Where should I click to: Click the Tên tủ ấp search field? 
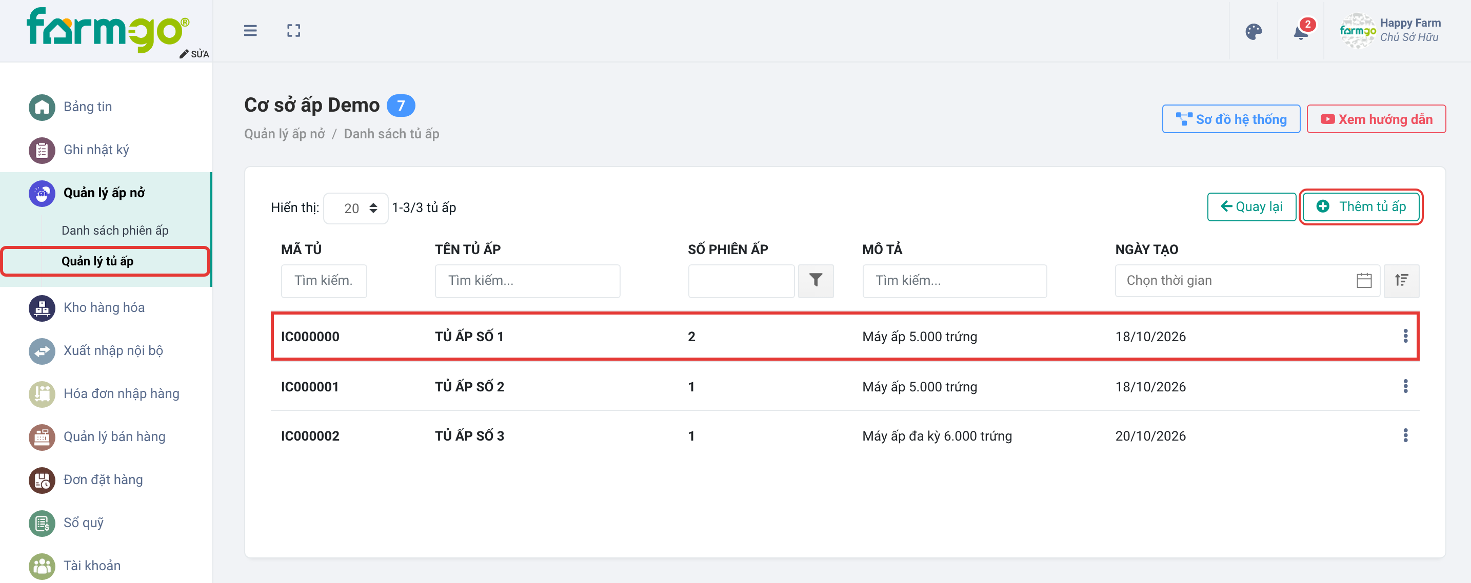click(x=527, y=280)
